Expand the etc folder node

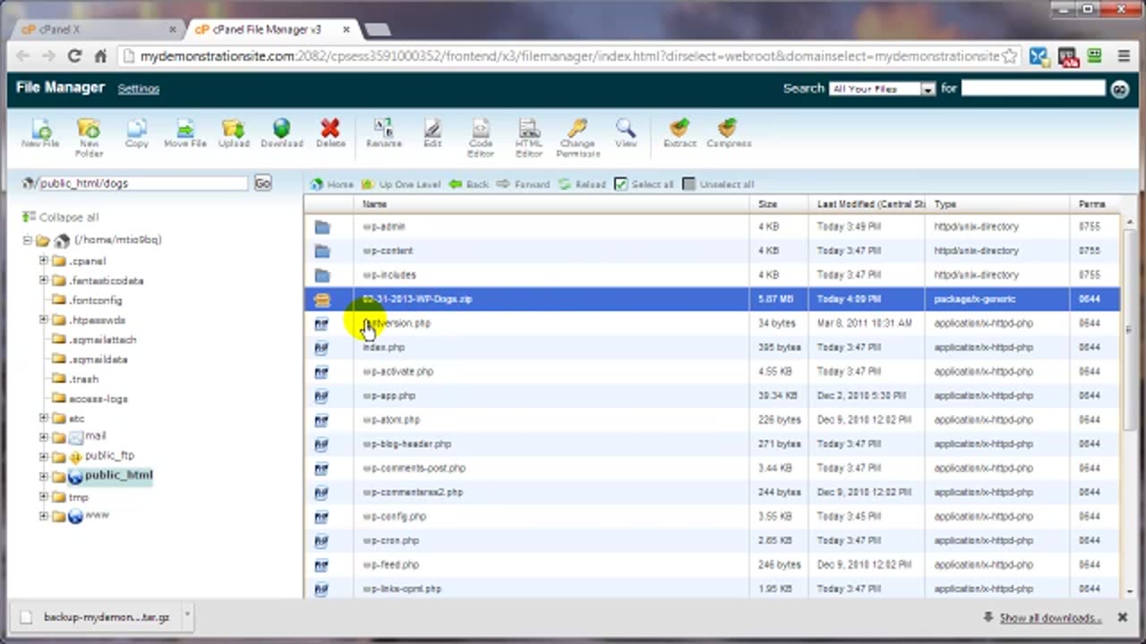point(43,418)
